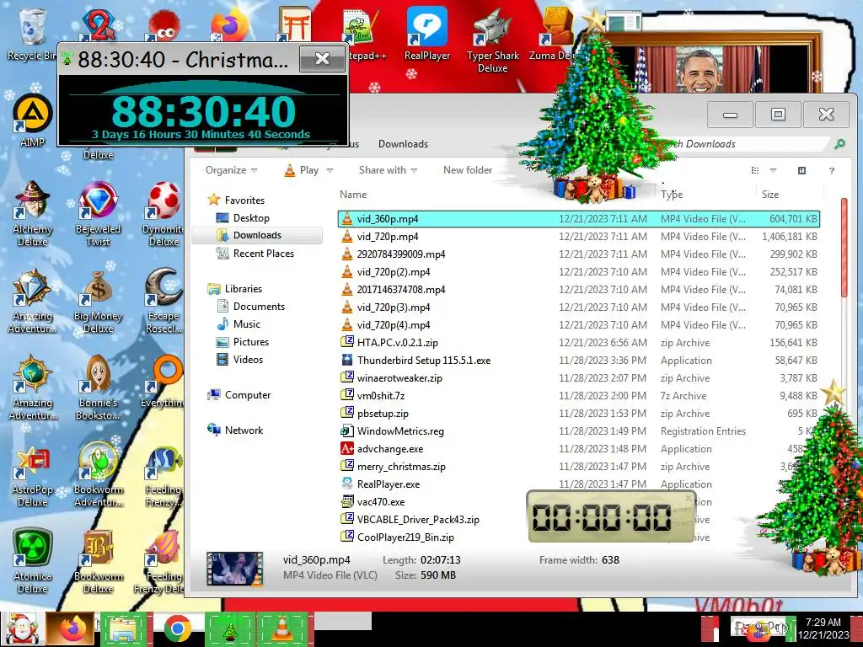Launch Bookworm Adventures desktop shortcut
This screenshot has width=863, height=647.
(98, 474)
